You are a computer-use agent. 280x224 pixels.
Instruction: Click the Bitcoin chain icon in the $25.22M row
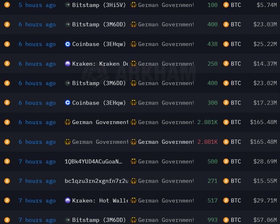(7, 44)
